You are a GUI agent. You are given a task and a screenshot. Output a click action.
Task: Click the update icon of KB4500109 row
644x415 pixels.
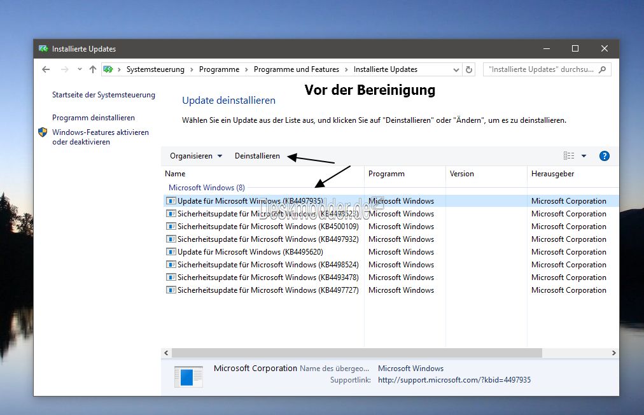(171, 227)
